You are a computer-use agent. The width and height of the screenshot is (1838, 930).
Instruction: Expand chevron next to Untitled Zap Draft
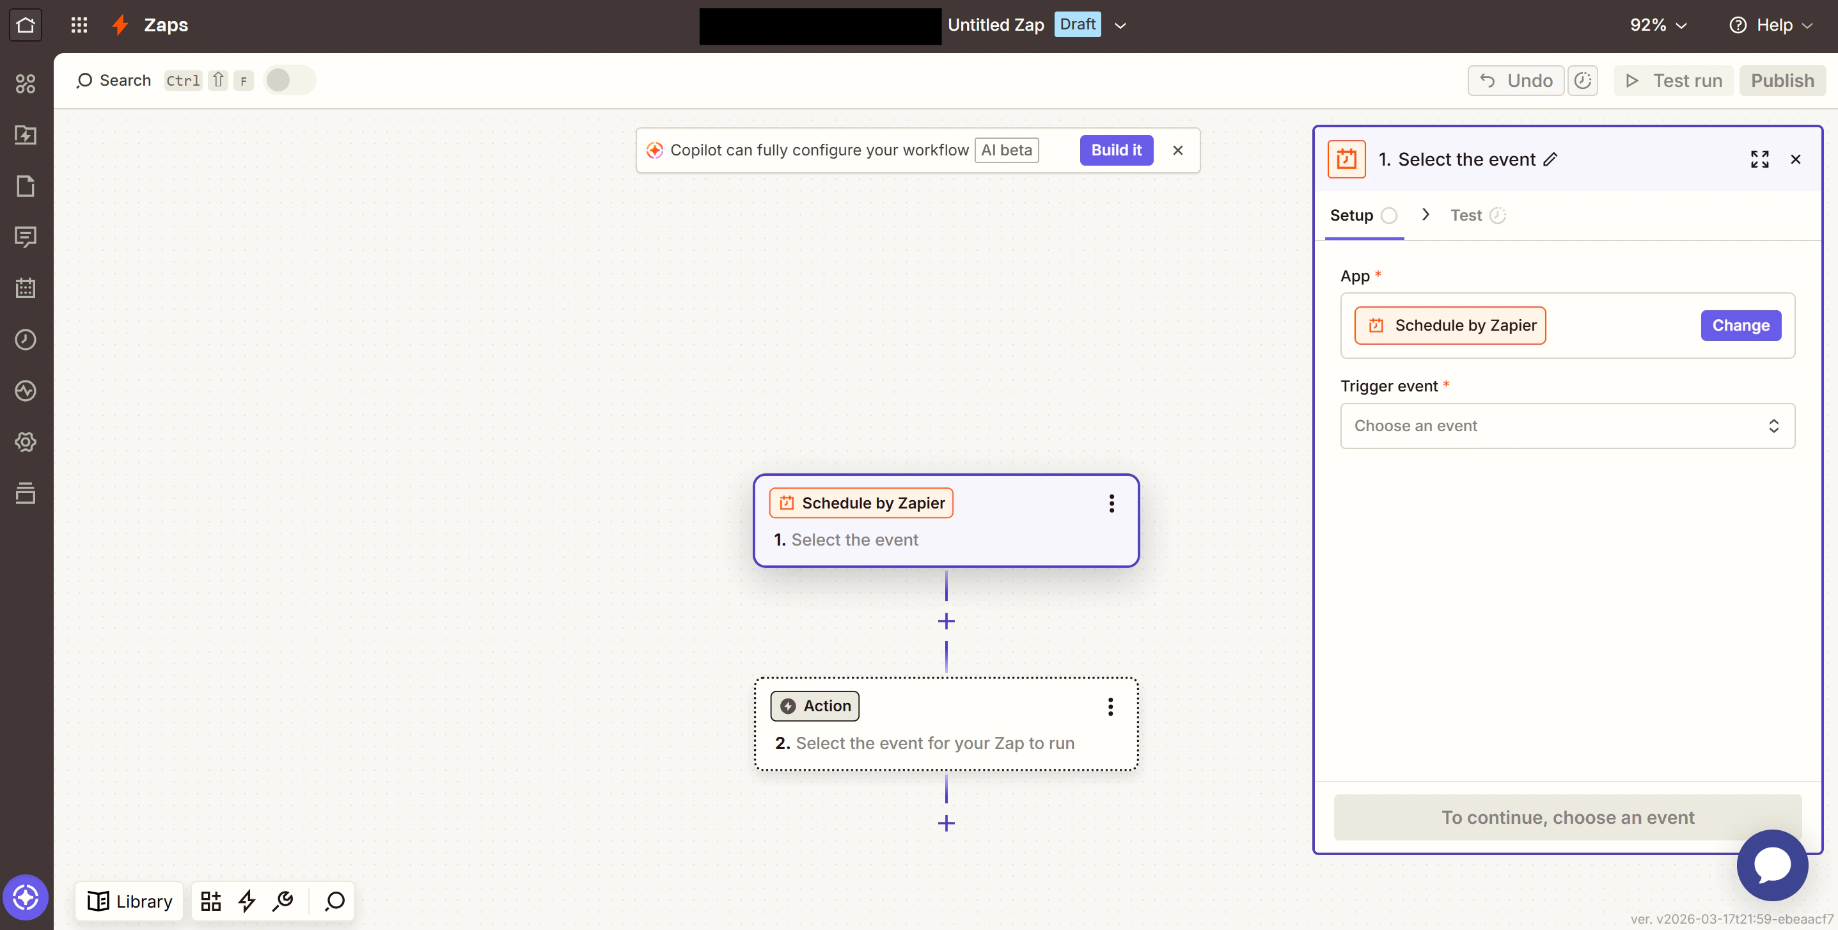tap(1120, 25)
